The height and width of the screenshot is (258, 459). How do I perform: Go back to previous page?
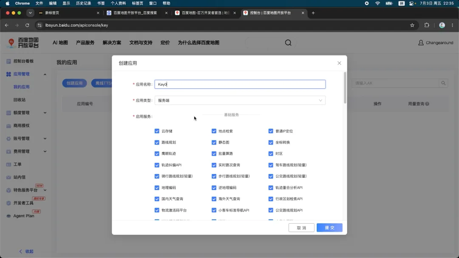(7, 25)
